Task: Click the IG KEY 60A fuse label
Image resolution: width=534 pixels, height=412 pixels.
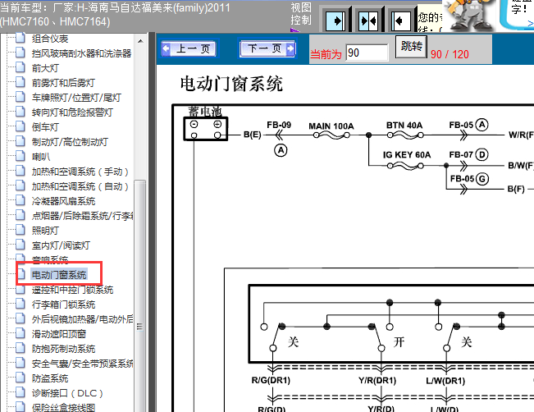Action: coord(407,155)
